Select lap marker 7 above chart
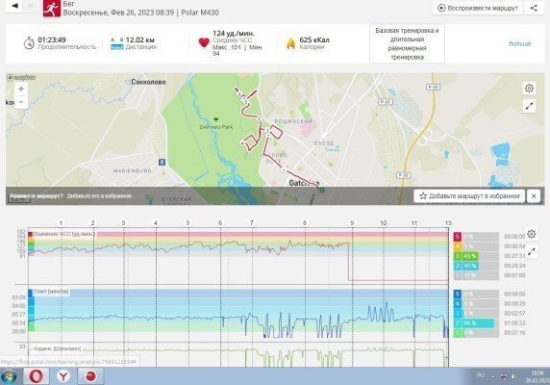The height and width of the screenshot is (385, 550). [x=252, y=223]
